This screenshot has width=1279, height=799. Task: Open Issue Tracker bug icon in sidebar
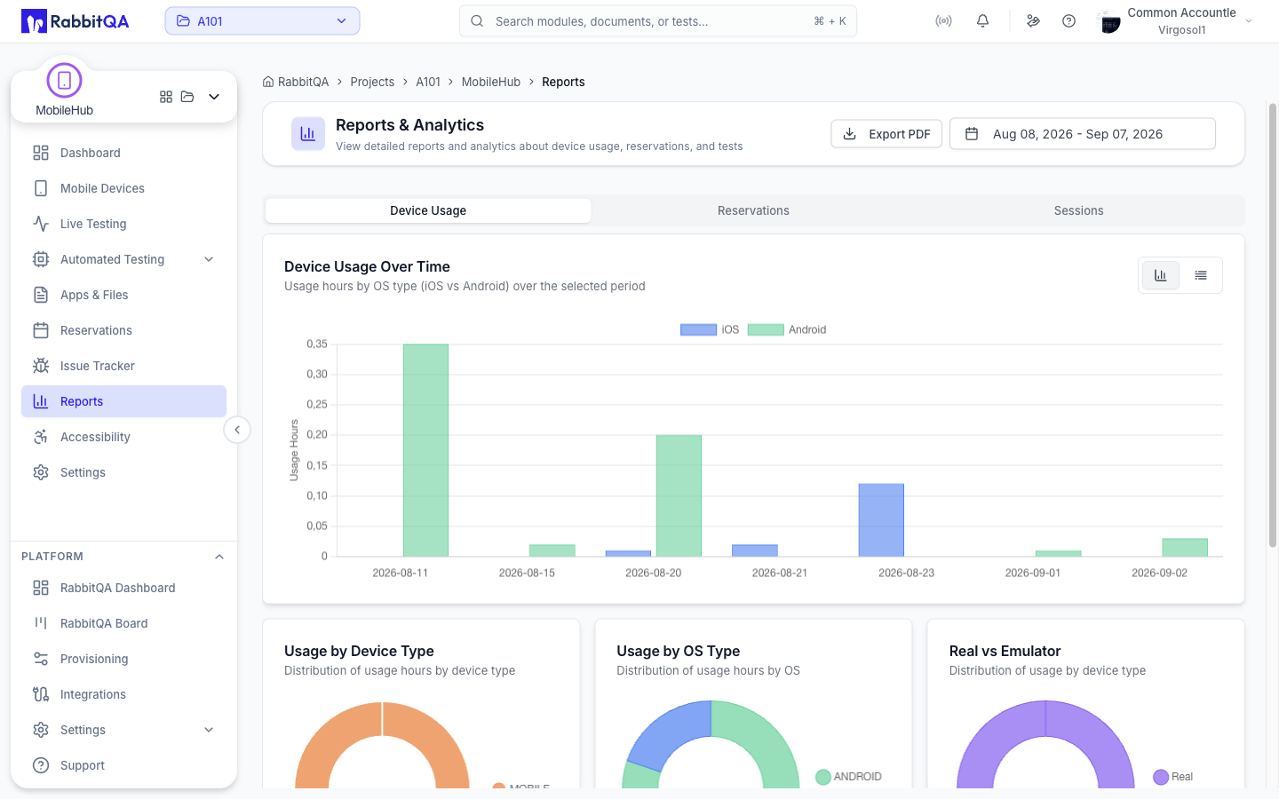coord(41,366)
